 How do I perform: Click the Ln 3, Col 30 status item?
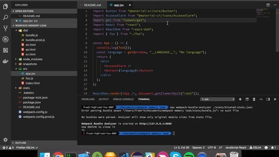pyautogui.click(x=181, y=147)
